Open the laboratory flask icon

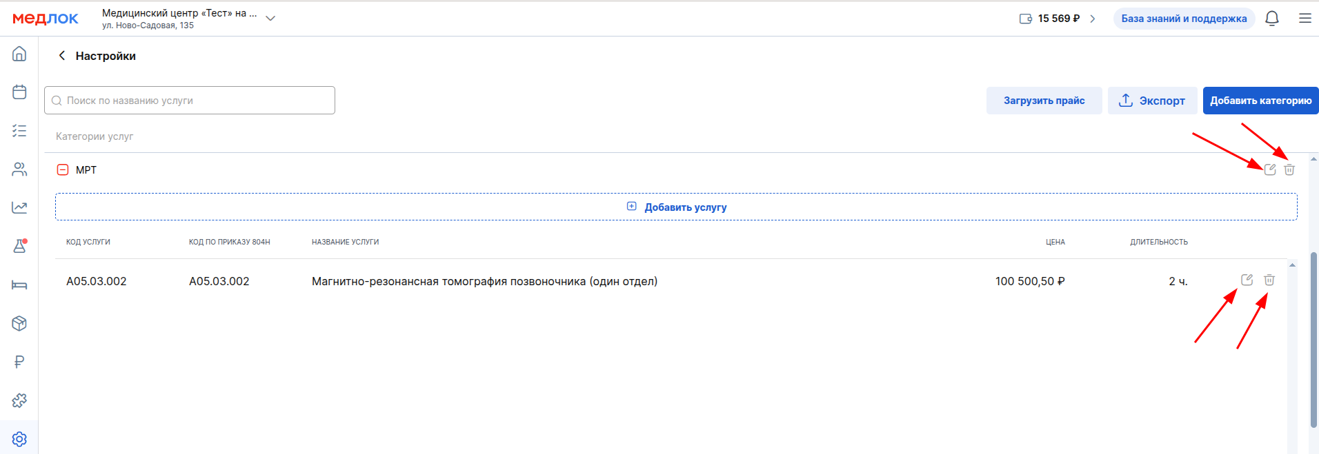point(19,246)
